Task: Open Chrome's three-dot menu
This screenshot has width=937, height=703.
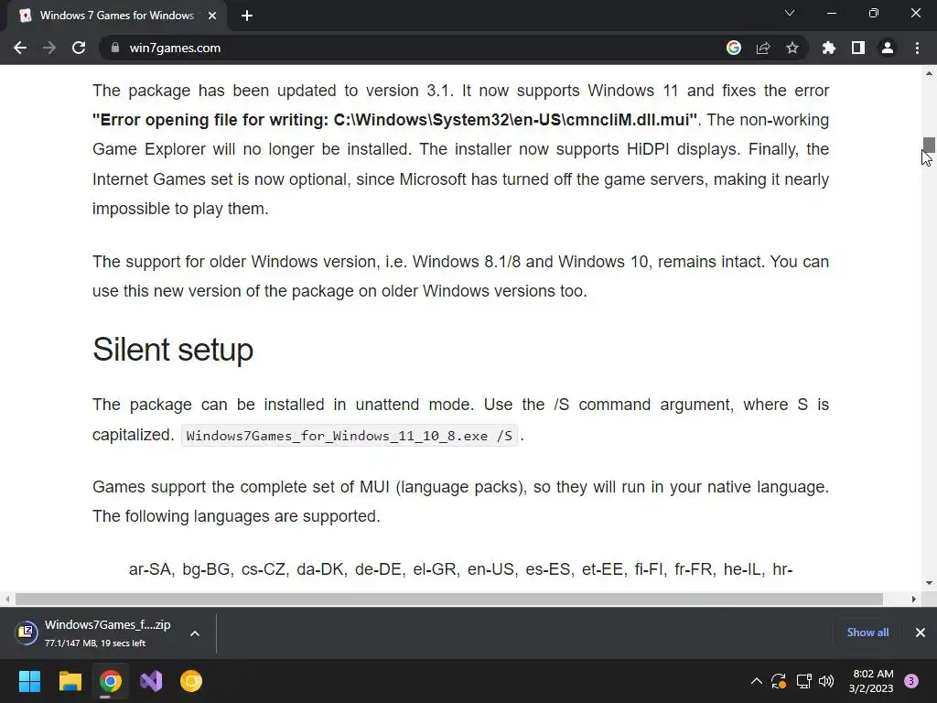Action: tap(917, 48)
